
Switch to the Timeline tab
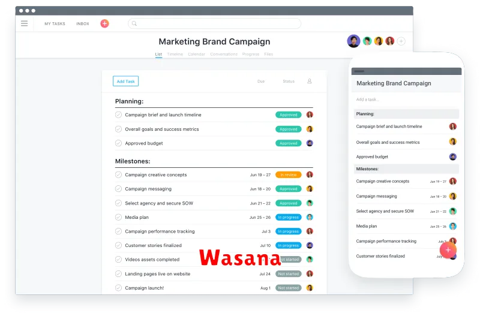(175, 54)
